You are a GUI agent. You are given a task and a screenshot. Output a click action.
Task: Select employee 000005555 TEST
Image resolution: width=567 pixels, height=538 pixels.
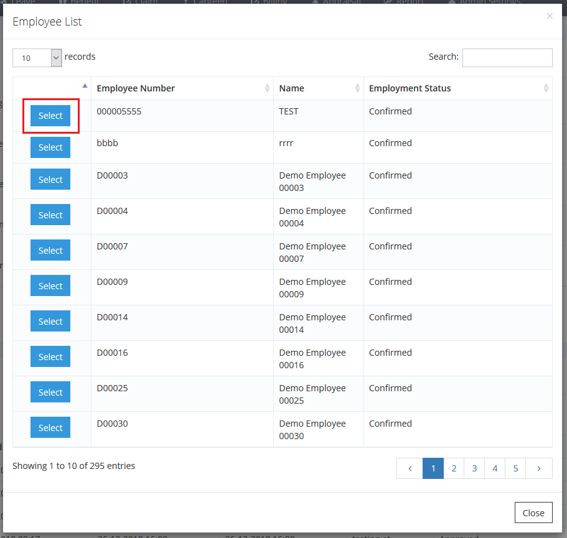pyautogui.click(x=50, y=116)
